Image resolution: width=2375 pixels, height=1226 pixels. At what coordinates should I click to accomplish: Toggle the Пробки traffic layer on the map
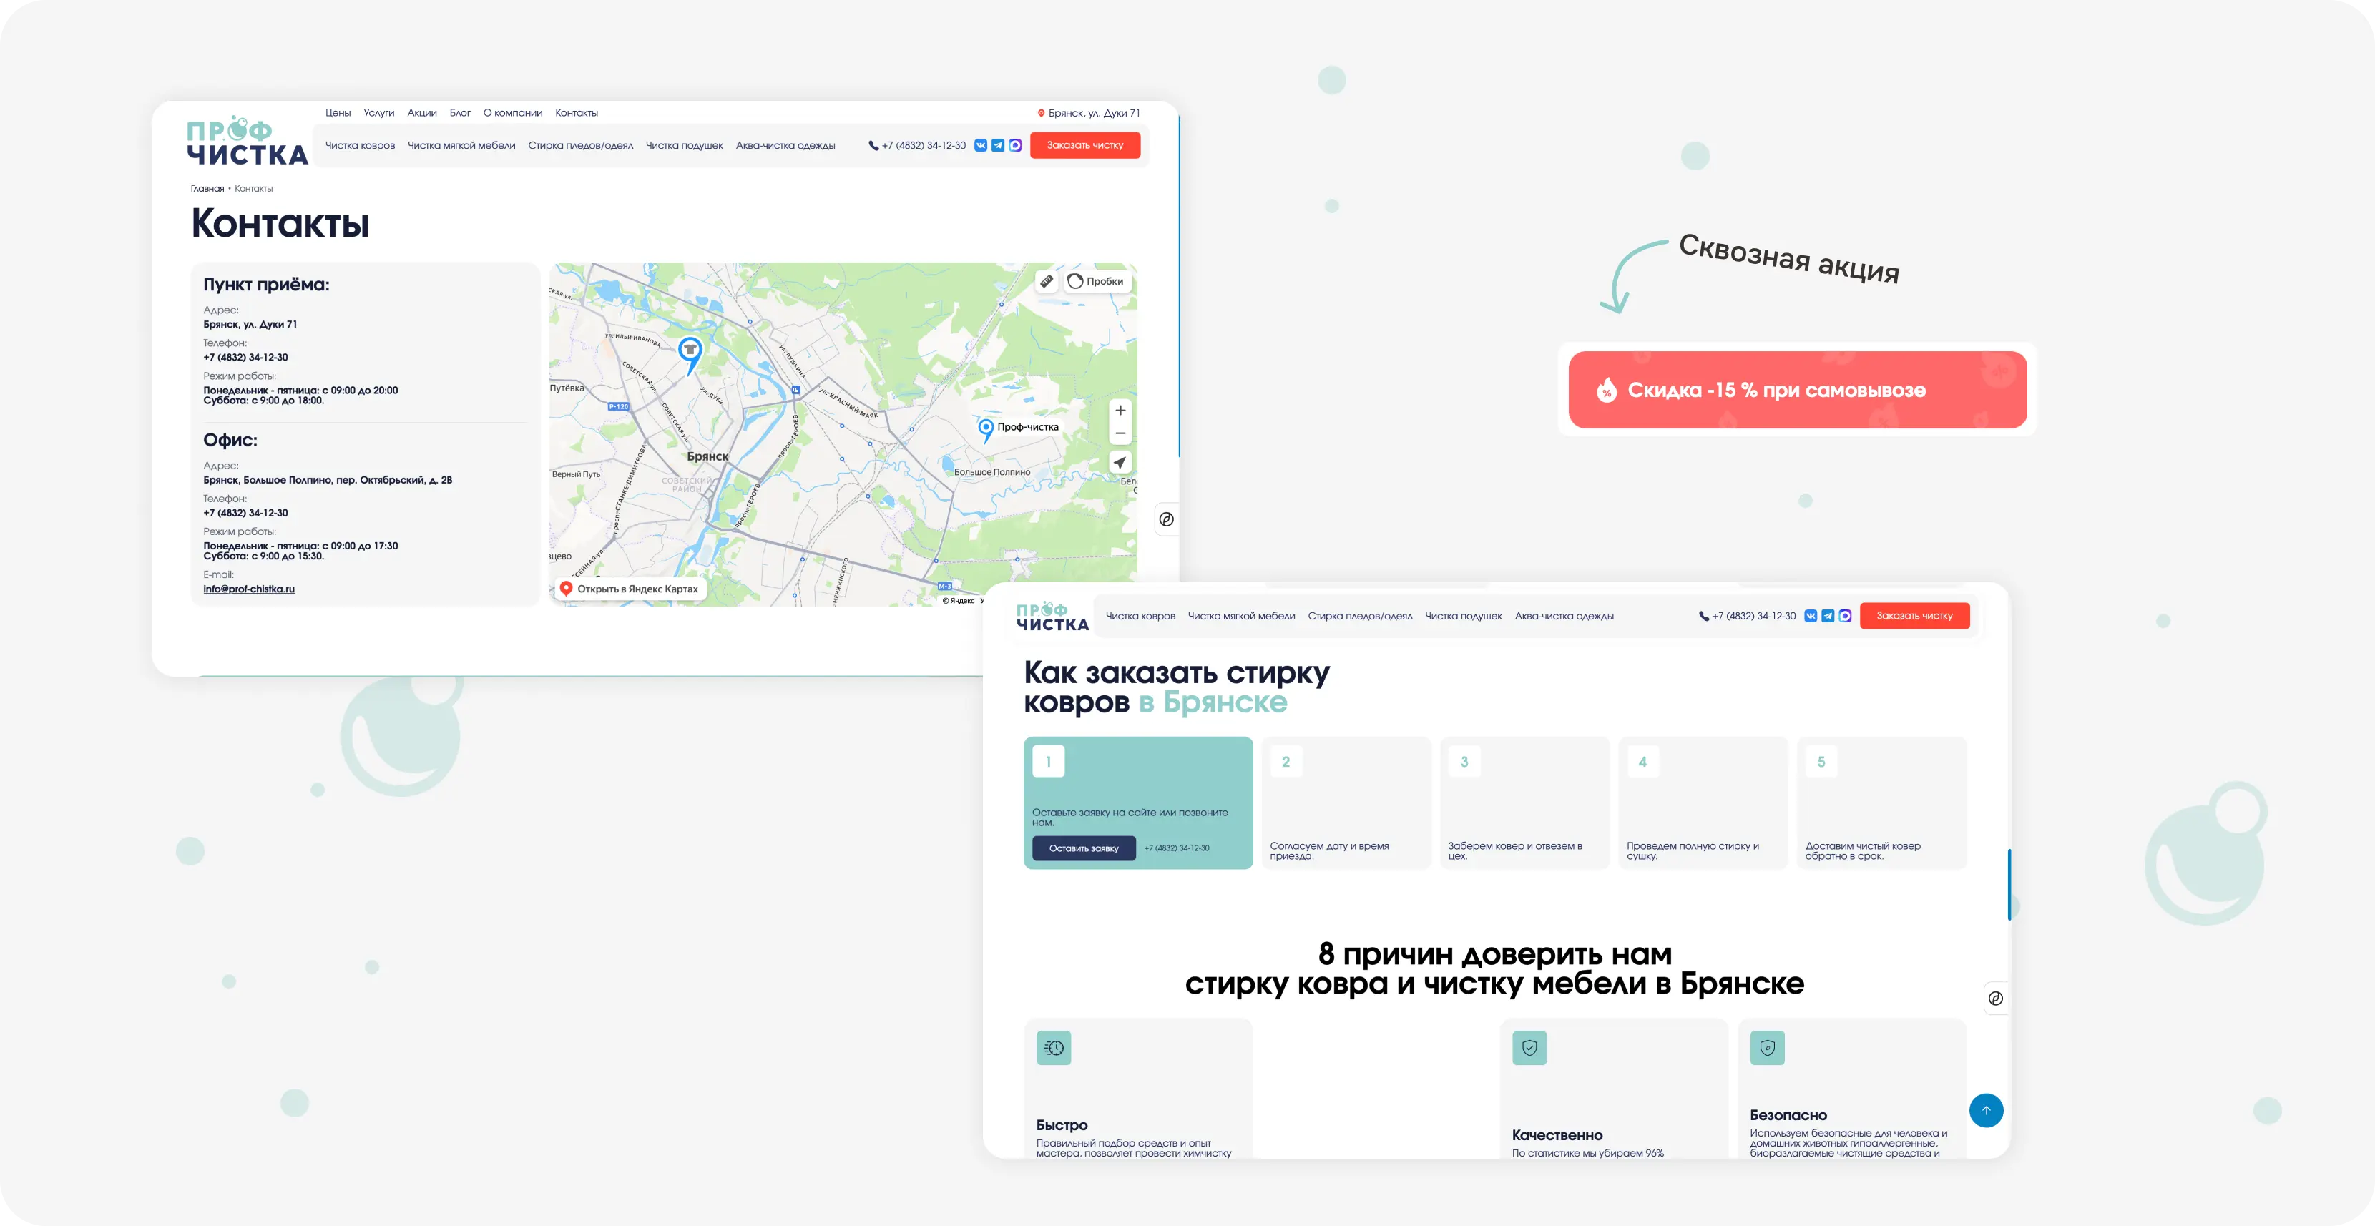1096,281
